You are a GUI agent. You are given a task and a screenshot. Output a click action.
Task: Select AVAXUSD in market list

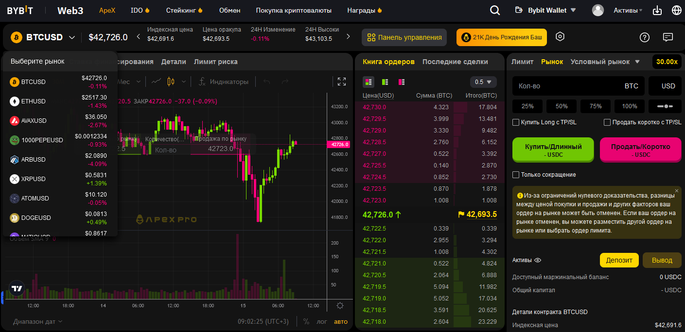60,121
